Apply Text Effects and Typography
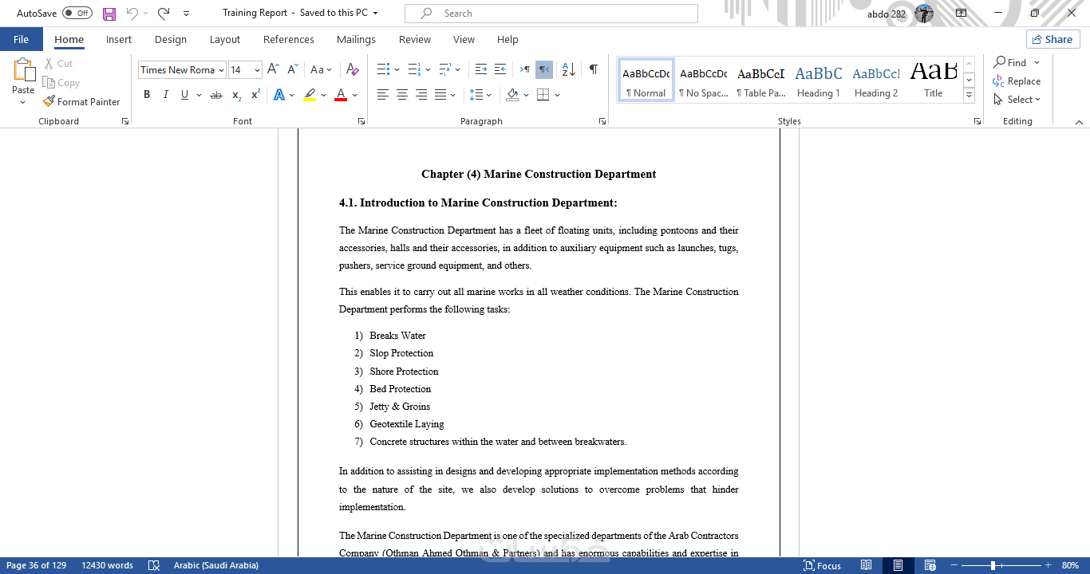1090x574 pixels. point(279,95)
